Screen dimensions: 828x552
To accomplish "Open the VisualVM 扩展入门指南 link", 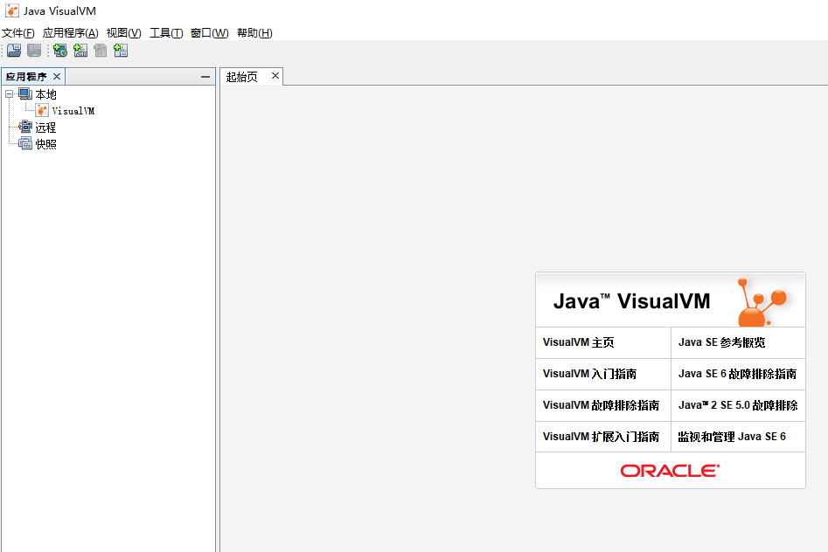I will pyautogui.click(x=601, y=437).
